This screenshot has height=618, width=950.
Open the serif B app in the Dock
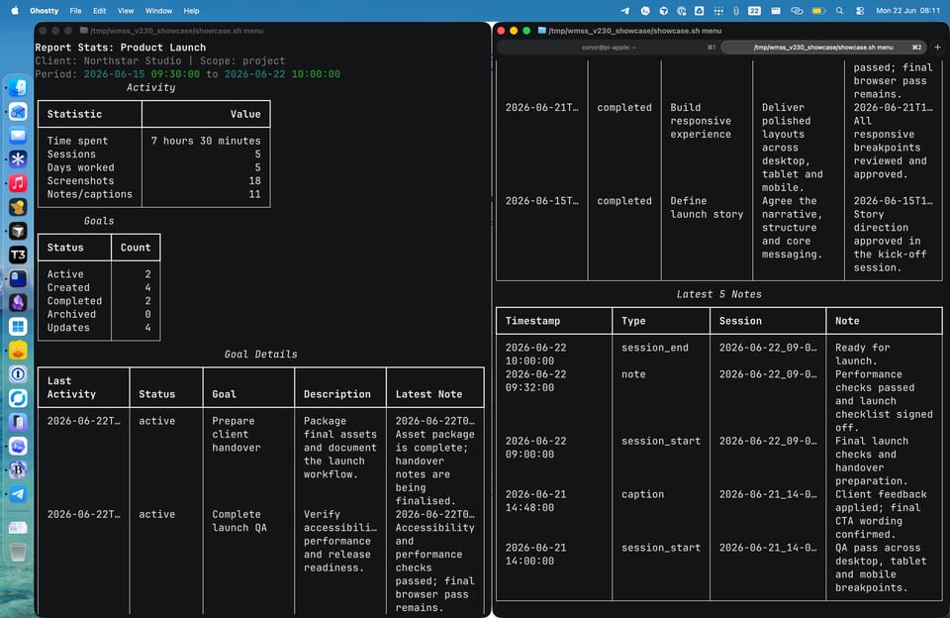[x=18, y=469]
